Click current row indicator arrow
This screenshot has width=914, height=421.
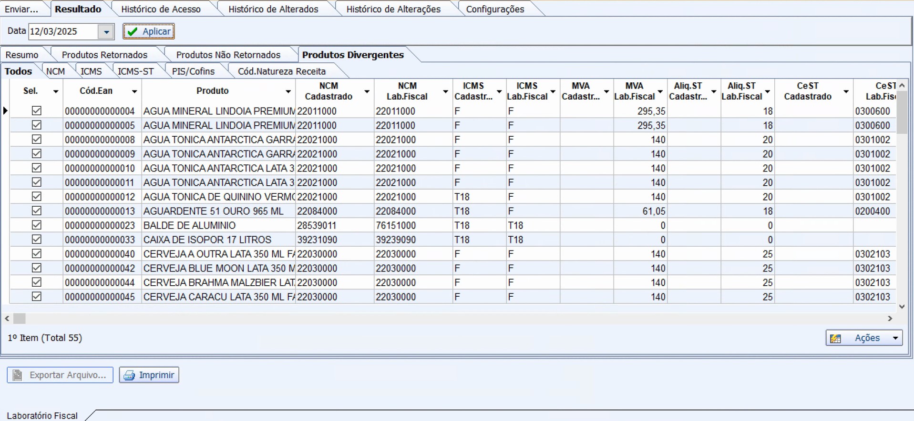click(x=5, y=111)
